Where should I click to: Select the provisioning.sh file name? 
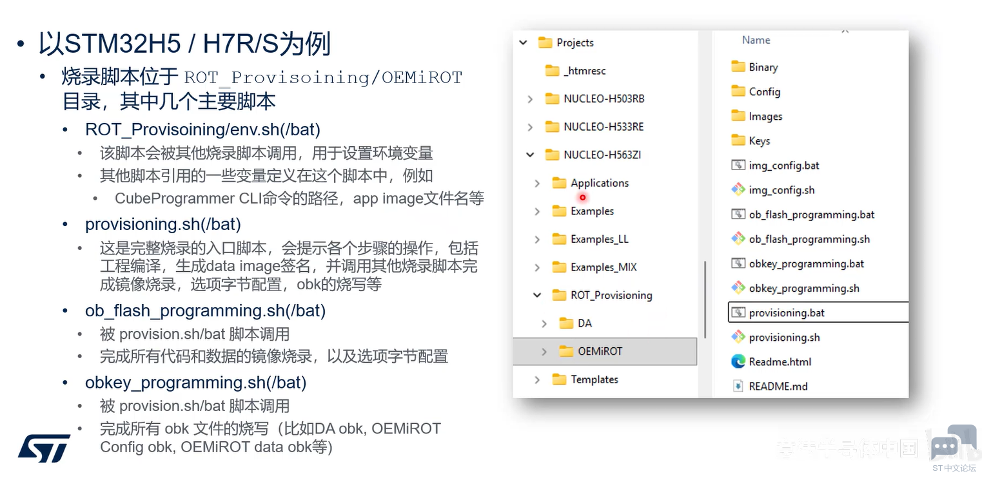784,337
